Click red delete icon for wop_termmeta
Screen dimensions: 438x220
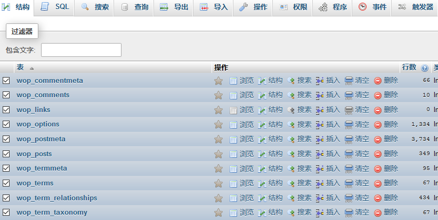click(378, 168)
